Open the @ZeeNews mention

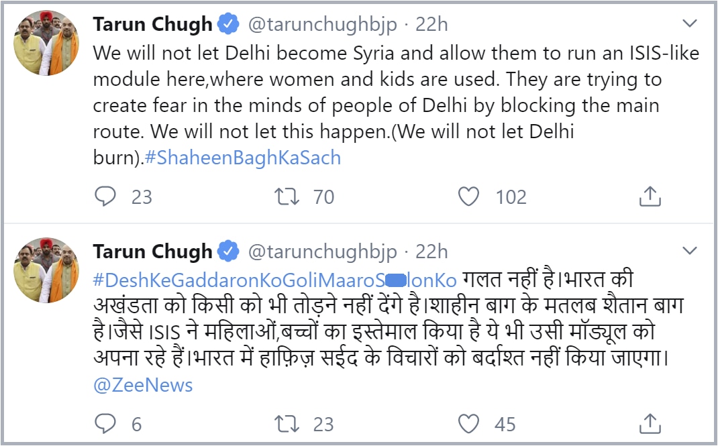[143, 385]
